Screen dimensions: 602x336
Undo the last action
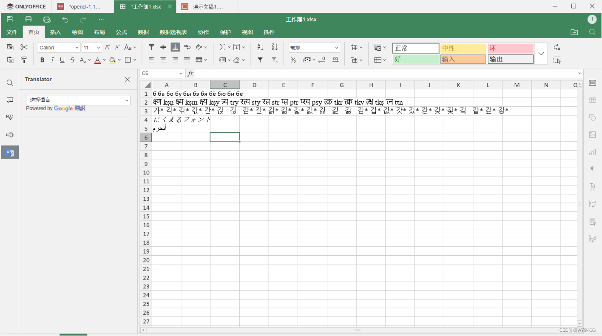click(x=65, y=19)
